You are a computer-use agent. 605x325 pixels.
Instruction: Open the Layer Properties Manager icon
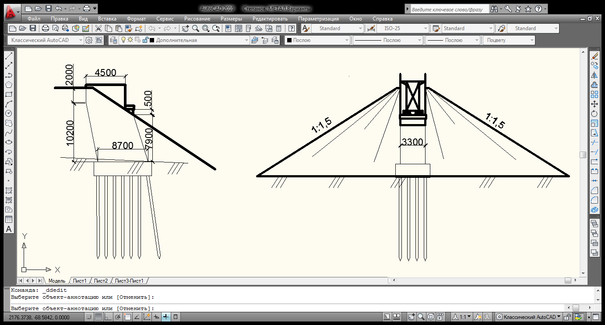113,40
